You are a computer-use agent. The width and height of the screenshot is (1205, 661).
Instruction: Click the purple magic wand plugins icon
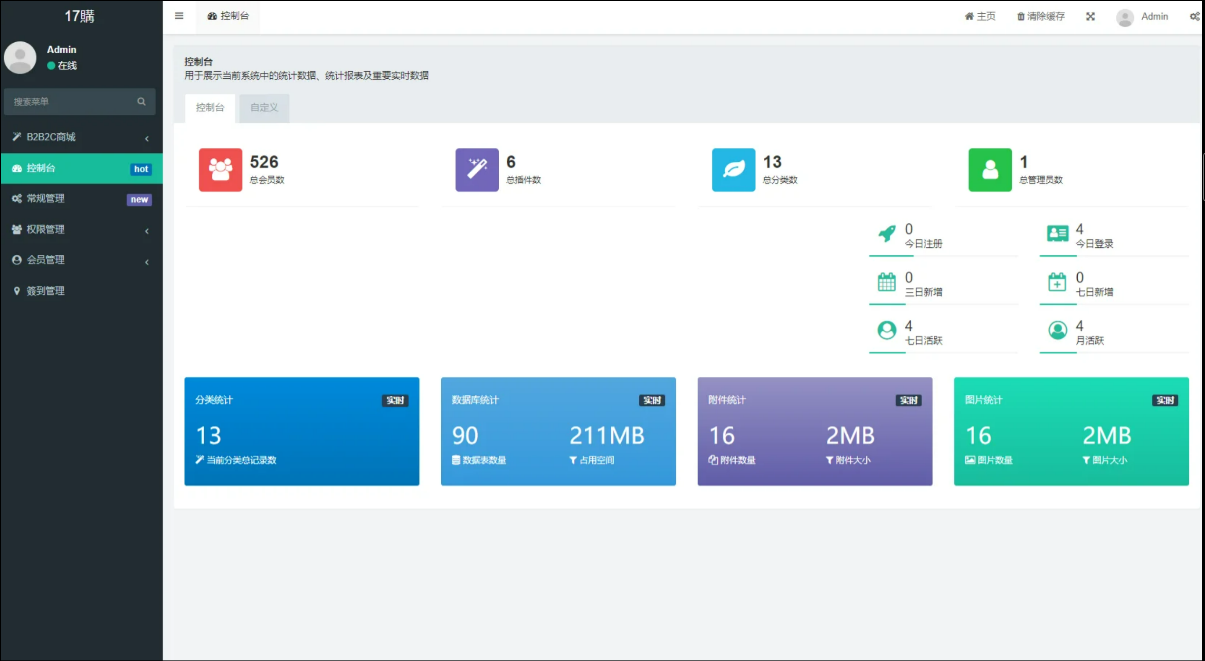(x=477, y=170)
